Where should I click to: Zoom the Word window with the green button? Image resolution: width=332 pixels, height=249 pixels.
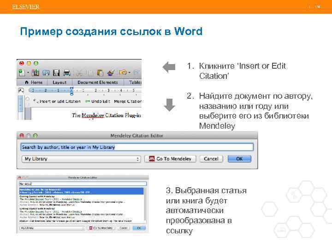pyautogui.click(x=36, y=63)
